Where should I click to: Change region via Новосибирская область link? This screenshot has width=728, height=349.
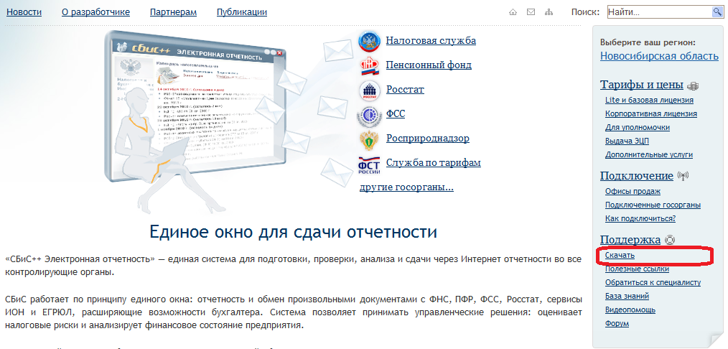(x=659, y=56)
